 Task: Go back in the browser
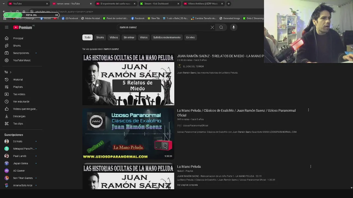tap(4, 12)
